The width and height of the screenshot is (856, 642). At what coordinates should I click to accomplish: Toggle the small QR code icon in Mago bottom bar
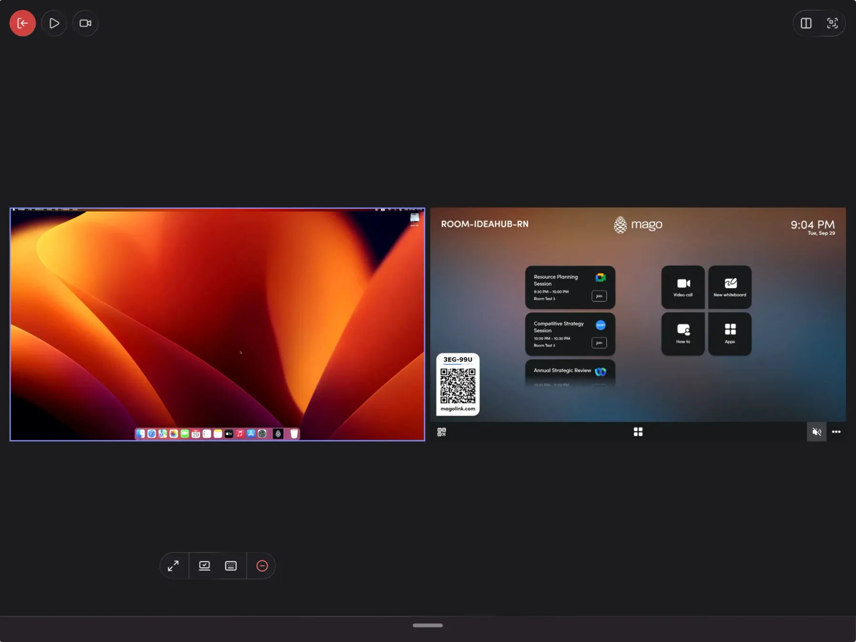click(442, 432)
